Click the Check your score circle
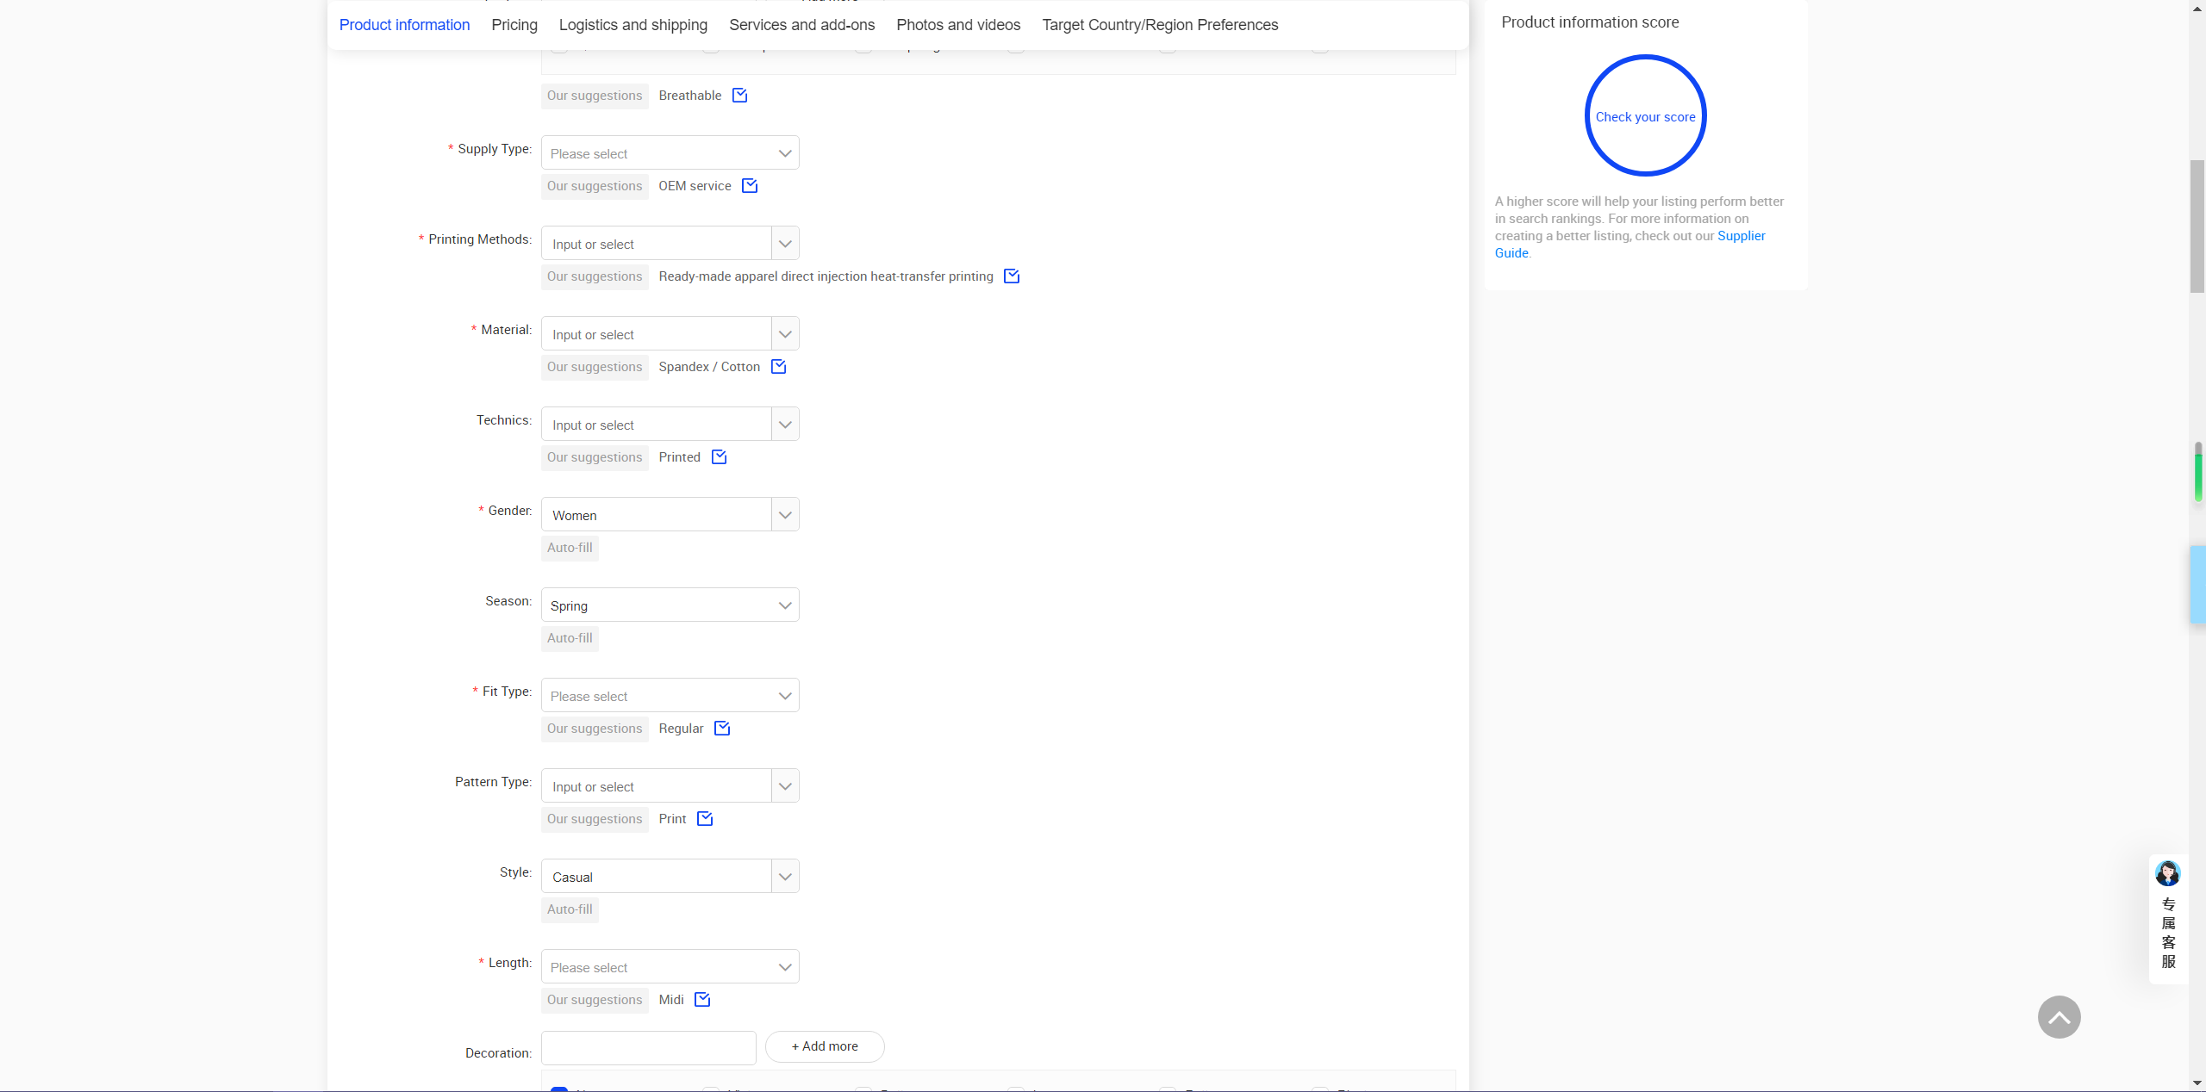The width and height of the screenshot is (2206, 1092). click(x=1644, y=116)
